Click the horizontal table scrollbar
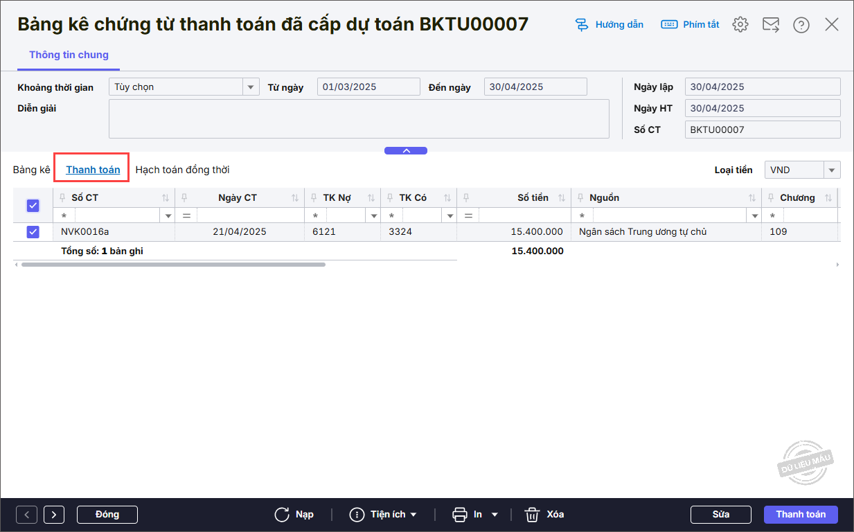The width and height of the screenshot is (854, 532). pyautogui.click(x=173, y=265)
